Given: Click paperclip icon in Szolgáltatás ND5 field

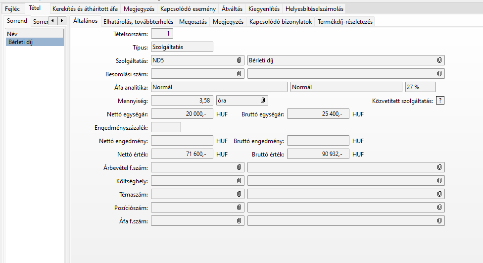Looking at the screenshot, I should click(239, 60).
